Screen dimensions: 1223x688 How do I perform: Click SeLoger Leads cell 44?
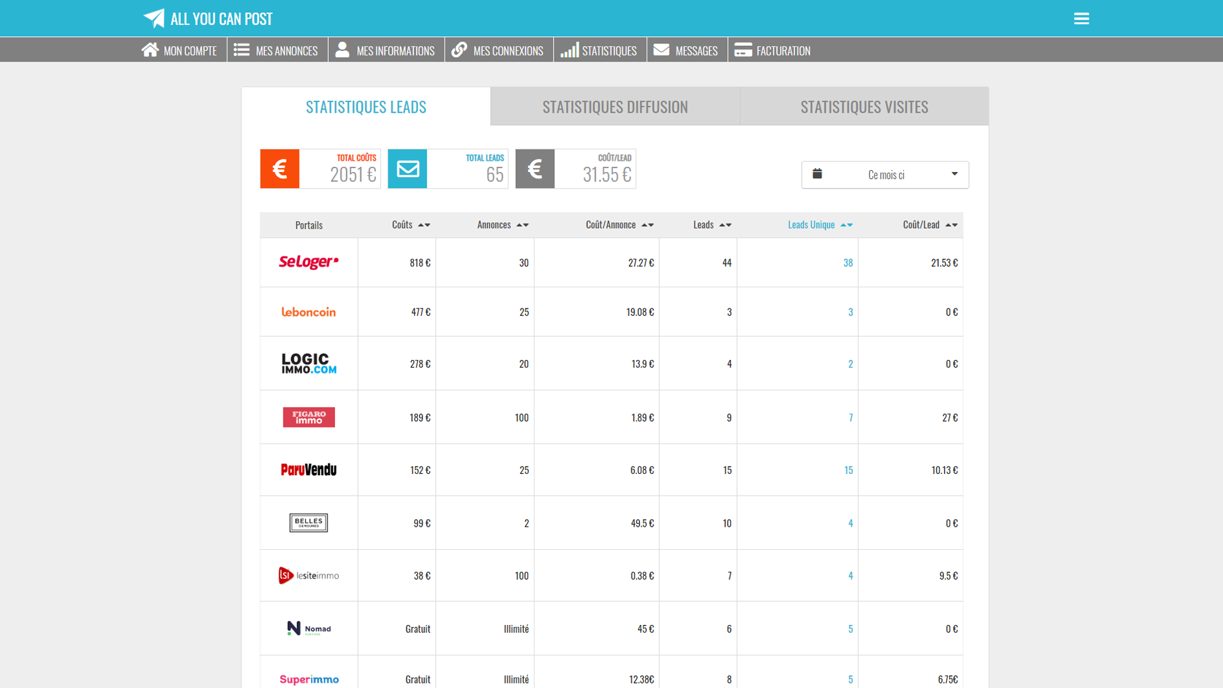point(727,262)
